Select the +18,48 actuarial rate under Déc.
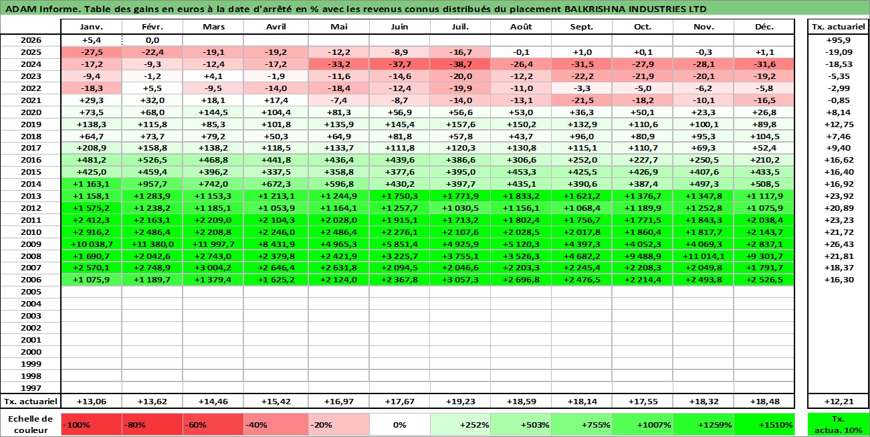The height and width of the screenshot is (437, 870). [x=764, y=401]
